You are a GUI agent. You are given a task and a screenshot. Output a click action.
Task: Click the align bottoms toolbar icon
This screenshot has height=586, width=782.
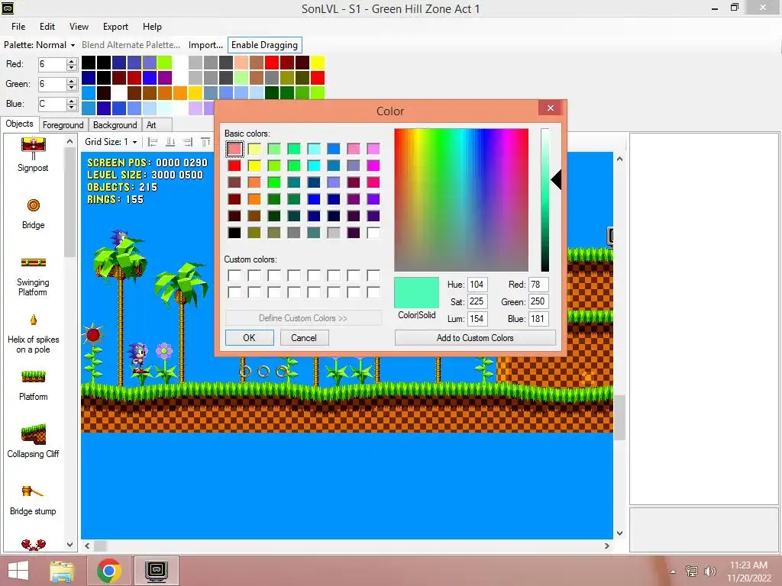point(170,142)
